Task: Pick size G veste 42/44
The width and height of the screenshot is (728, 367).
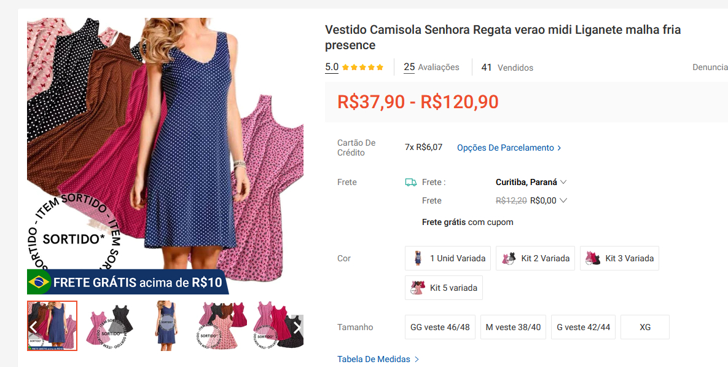Action: (583, 327)
